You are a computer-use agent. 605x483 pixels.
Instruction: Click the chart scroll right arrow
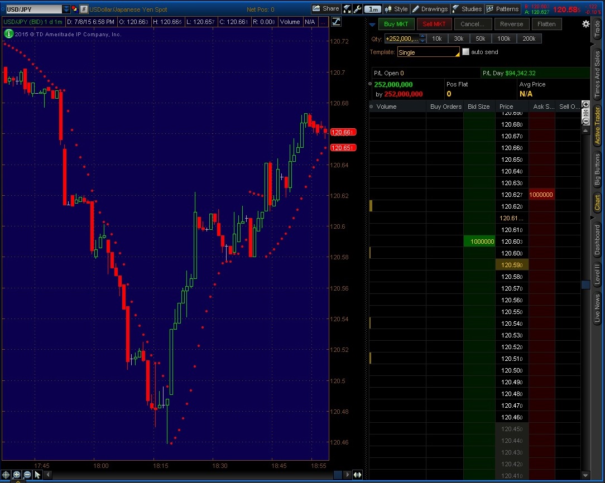(348, 475)
